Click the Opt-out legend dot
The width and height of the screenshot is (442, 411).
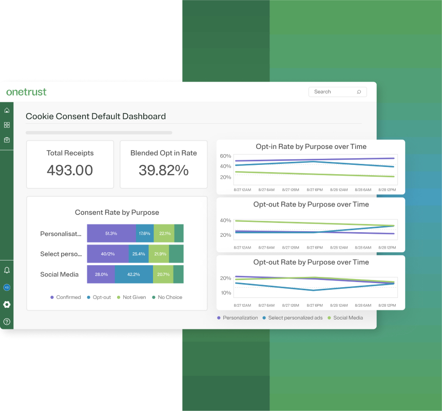(x=88, y=297)
